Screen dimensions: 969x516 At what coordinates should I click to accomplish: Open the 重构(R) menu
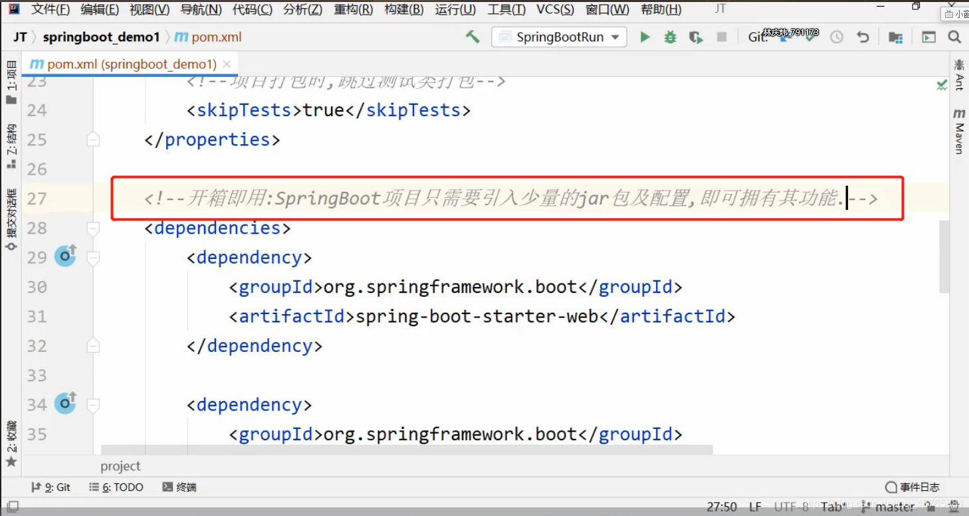[353, 9]
